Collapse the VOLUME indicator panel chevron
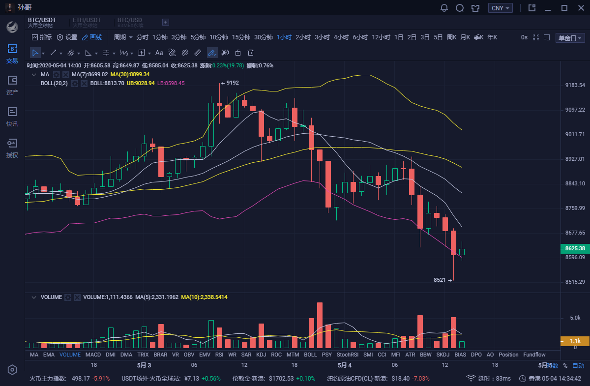590x386 pixels. click(x=34, y=297)
